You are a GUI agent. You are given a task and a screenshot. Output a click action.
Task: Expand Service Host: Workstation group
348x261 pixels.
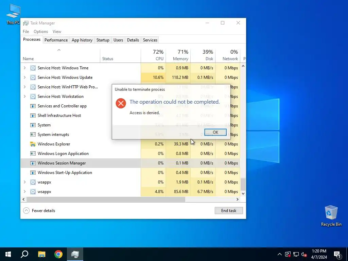click(24, 97)
